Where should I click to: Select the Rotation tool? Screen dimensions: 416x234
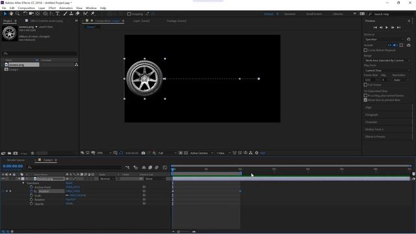tap(25, 14)
